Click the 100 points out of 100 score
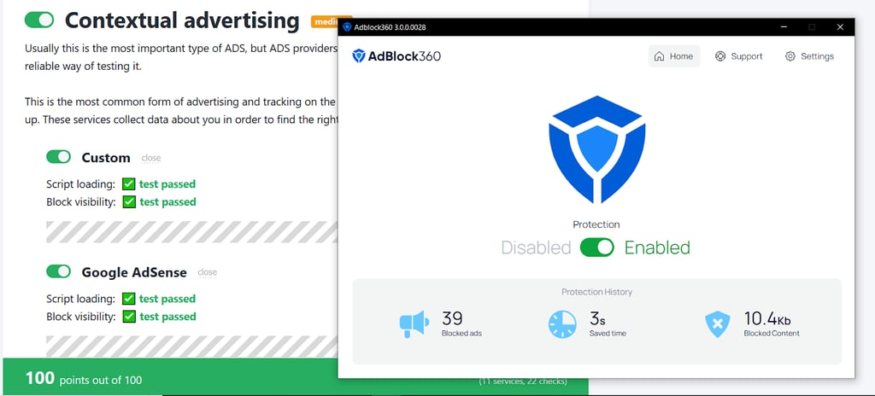Viewport: 875px width, 396px height. click(84, 379)
